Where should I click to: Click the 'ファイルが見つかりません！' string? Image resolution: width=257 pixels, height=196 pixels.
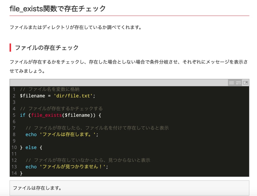73,167
